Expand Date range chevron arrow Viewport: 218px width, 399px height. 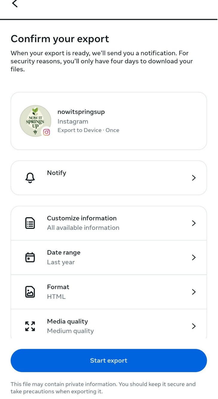[x=194, y=257]
